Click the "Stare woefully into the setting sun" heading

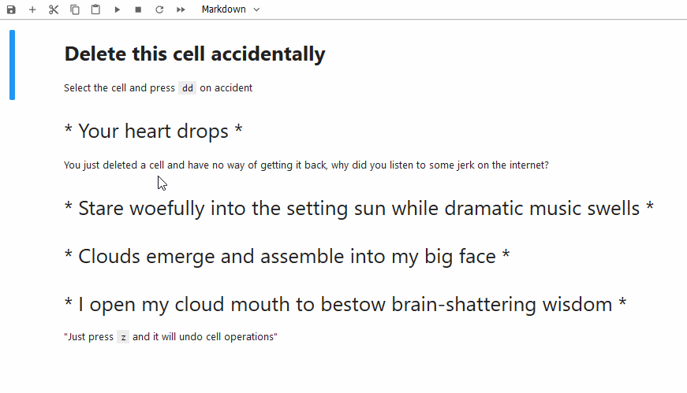click(x=359, y=209)
